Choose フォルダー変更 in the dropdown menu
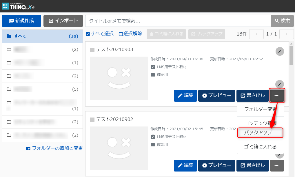The image size is (295, 177). 260,109
